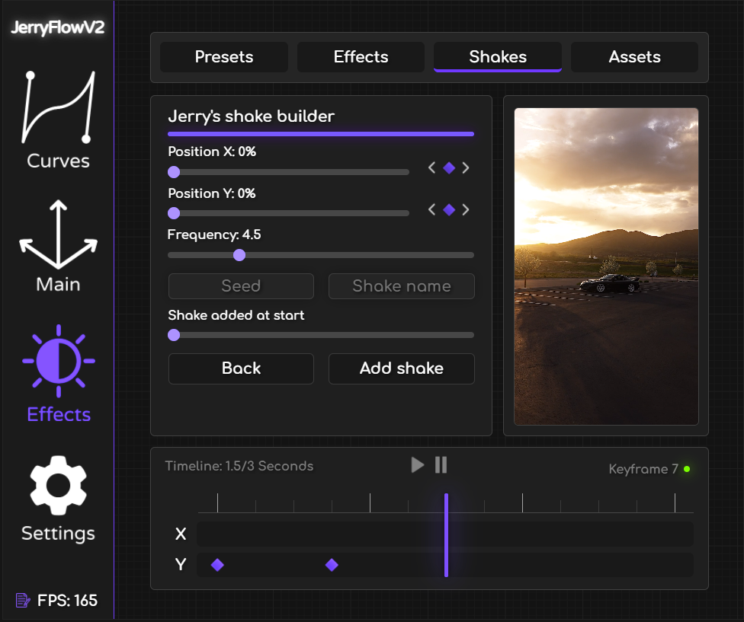This screenshot has height=622, width=744.
Task: Go to next Position X keyframe
Action: 466,168
